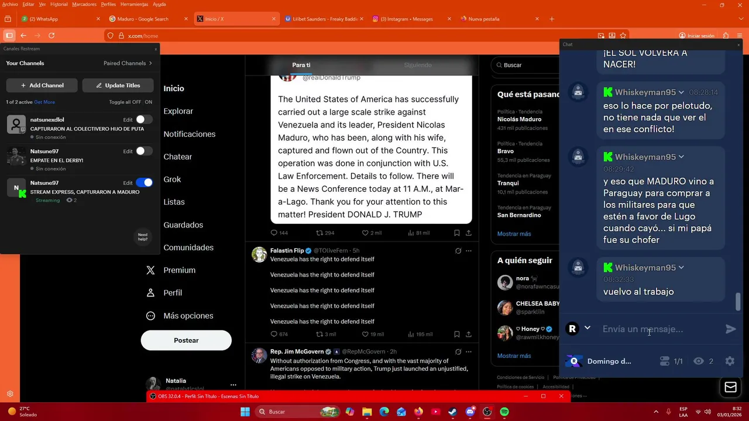Switch to the Instagram Messages tab
This screenshot has height=421, width=749.
click(x=412, y=19)
